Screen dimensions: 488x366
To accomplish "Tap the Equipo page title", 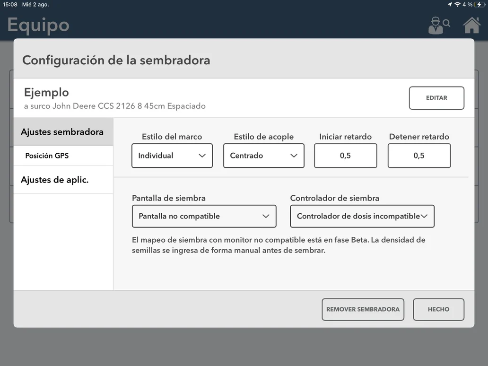I will coord(38,25).
